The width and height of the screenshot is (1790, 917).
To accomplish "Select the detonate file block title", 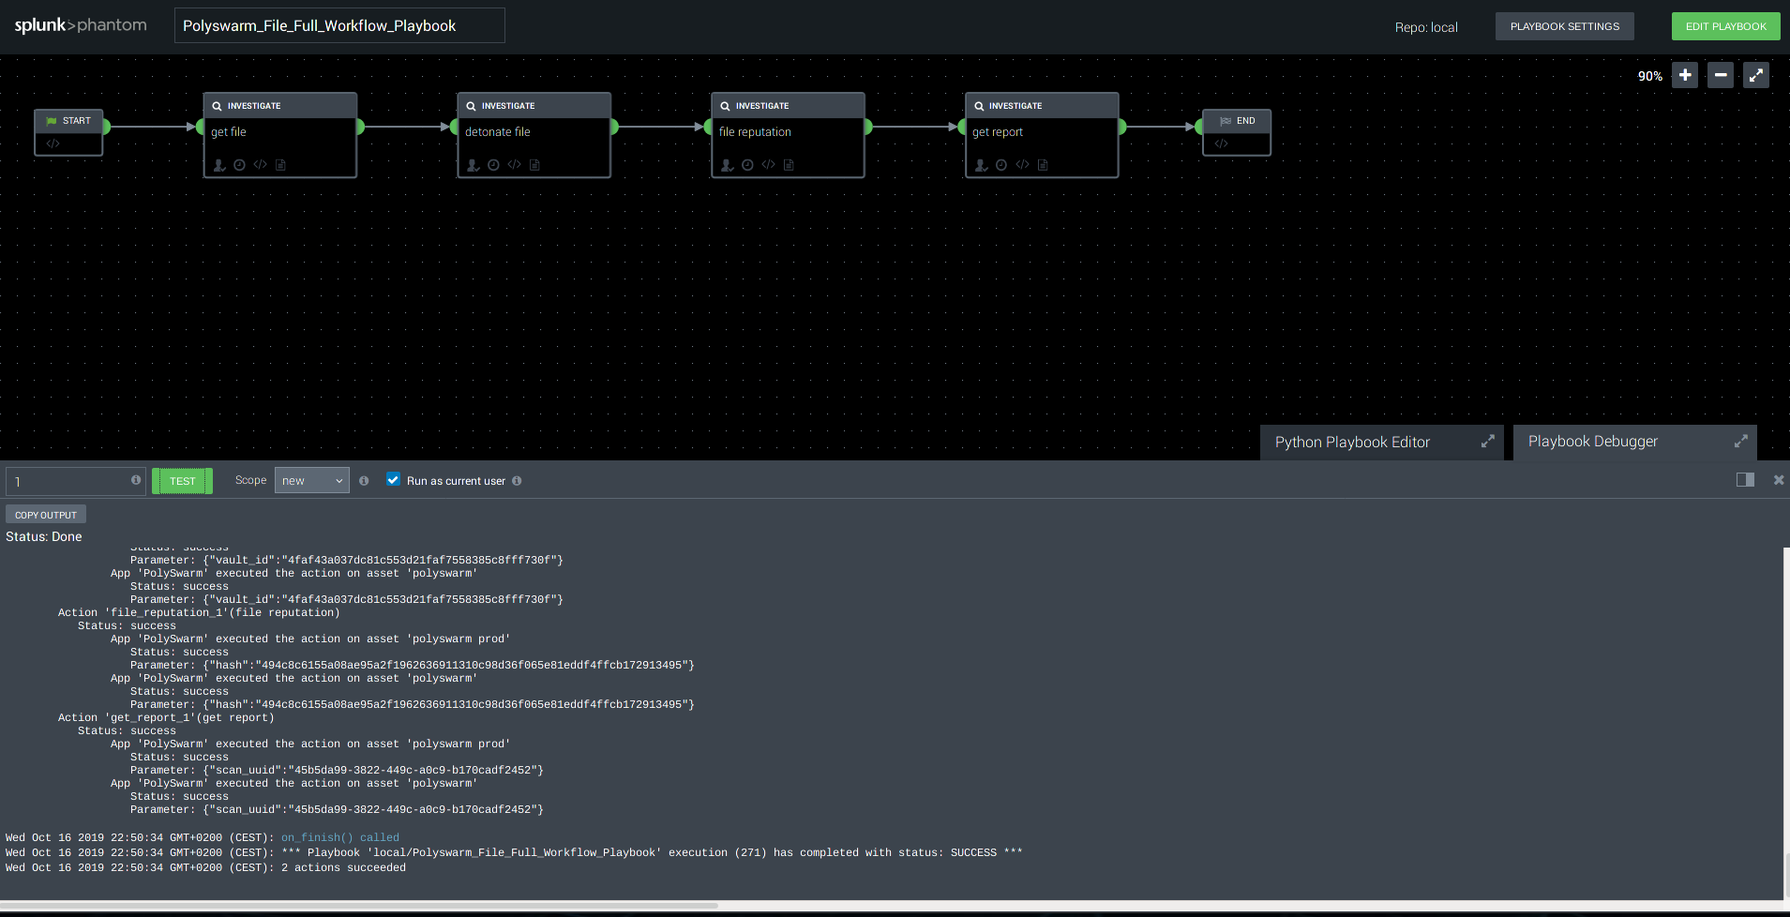I will (x=498, y=132).
